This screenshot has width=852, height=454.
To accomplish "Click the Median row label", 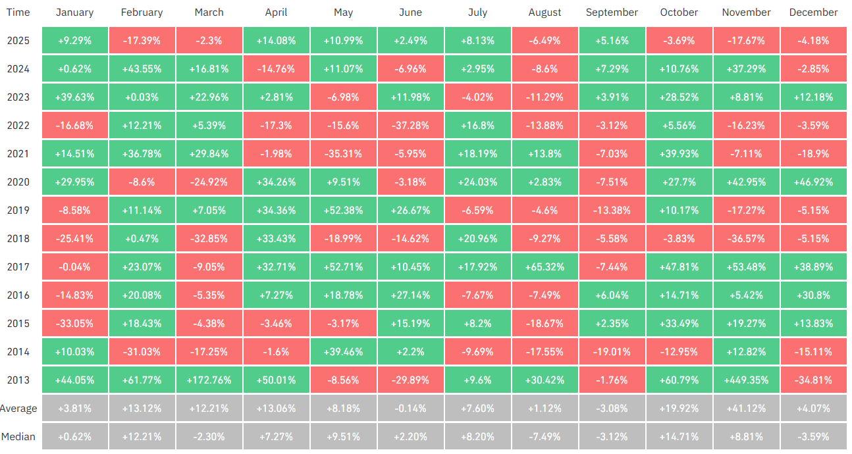I will tap(18, 436).
